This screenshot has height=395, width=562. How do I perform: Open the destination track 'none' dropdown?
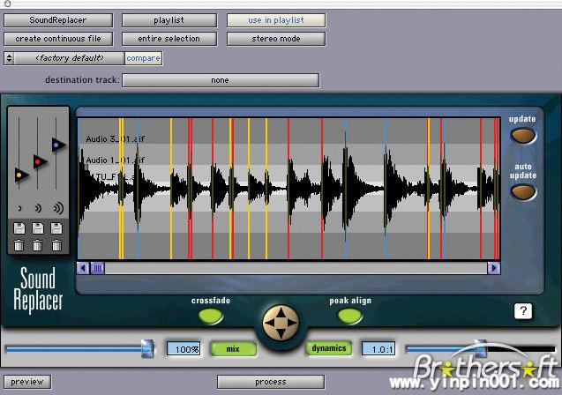tap(220, 80)
